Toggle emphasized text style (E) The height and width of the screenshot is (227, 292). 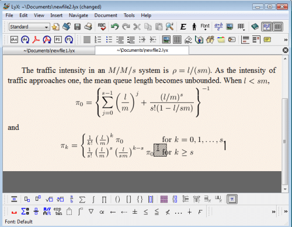point(183,27)
